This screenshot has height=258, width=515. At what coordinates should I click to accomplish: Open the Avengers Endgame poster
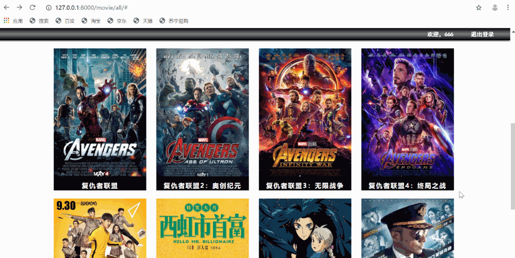pyautogui.click(x=407, y=112)
